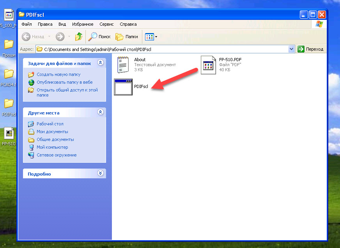Click Открыть общий доступ к этой папке
This screenshot has width=340, height=248.
[67, 93]
